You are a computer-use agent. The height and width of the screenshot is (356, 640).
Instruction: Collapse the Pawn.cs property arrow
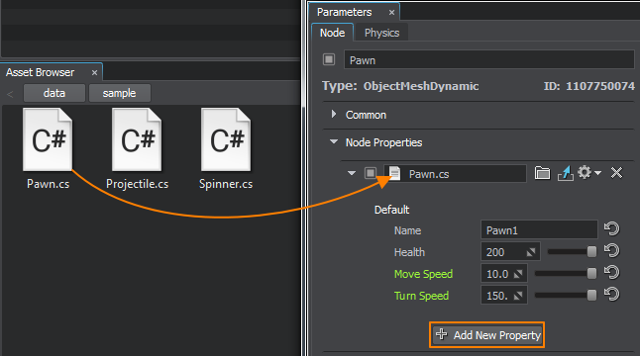(x=352, y=173)
